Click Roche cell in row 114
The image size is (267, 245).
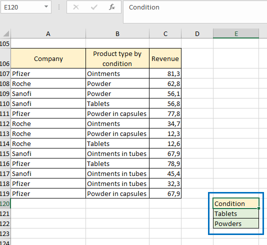48,143
